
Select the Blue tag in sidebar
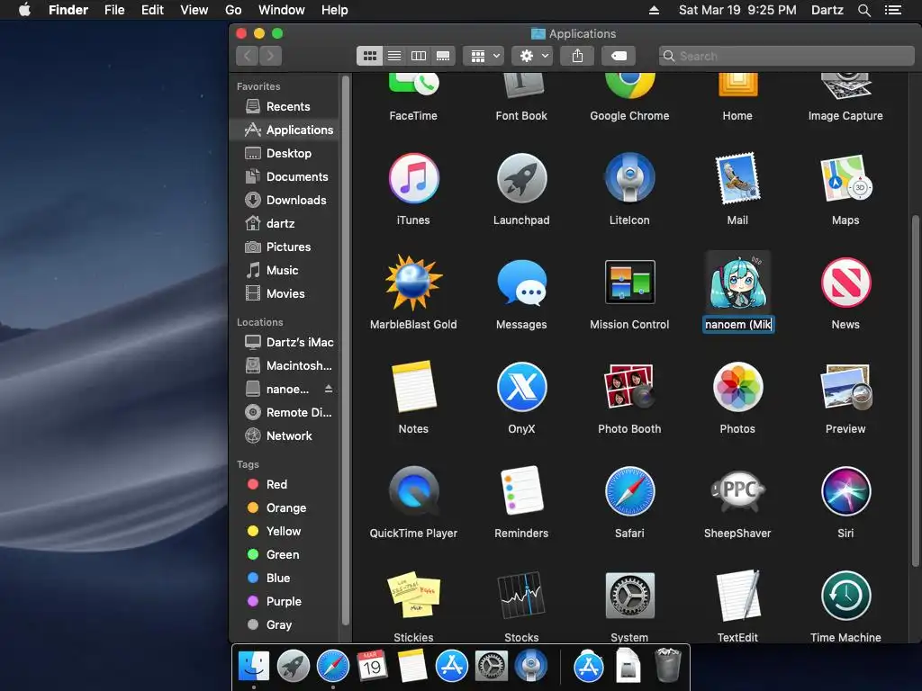coord(285,579)
